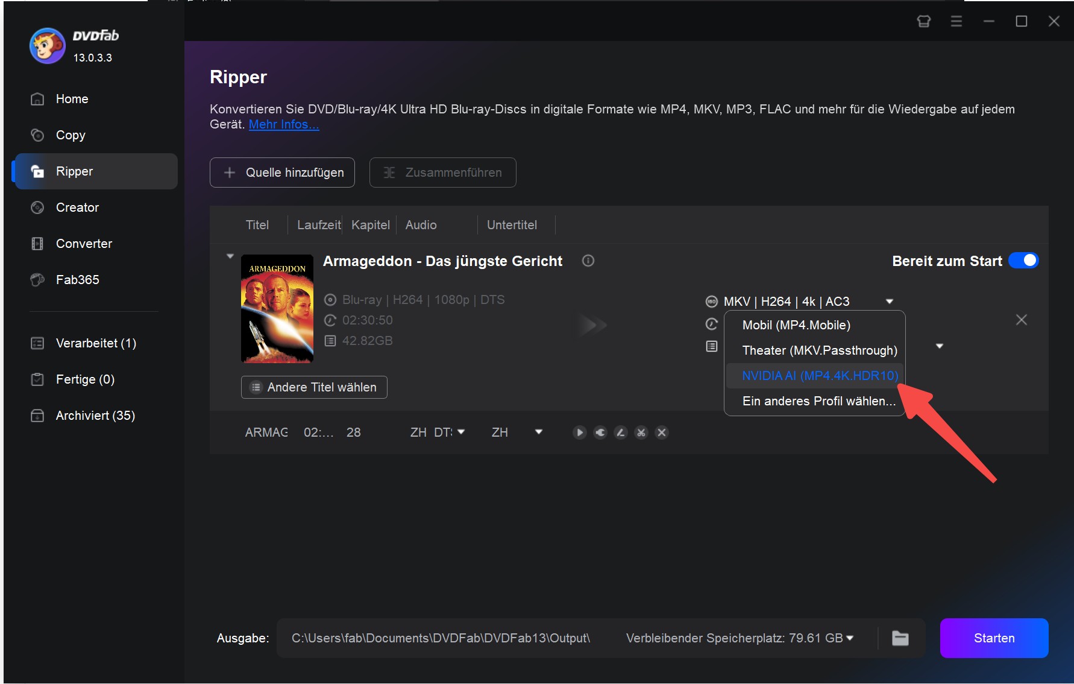Screen dimensions: 1074x684
Task: Click the Titel column header
Action: (257, 225)
